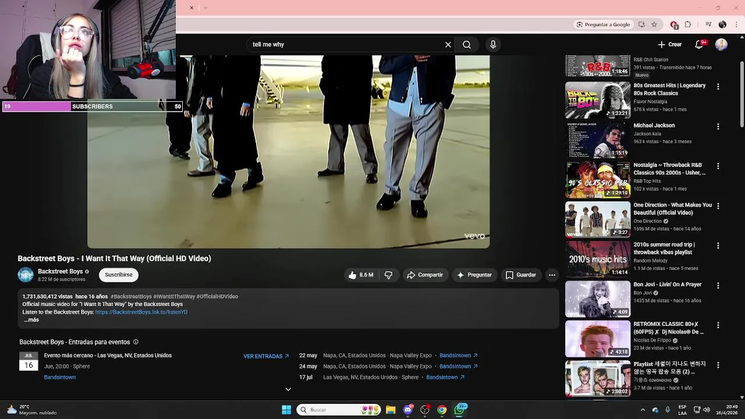Open Chrome from taskbar

click(x=442, y=410)
